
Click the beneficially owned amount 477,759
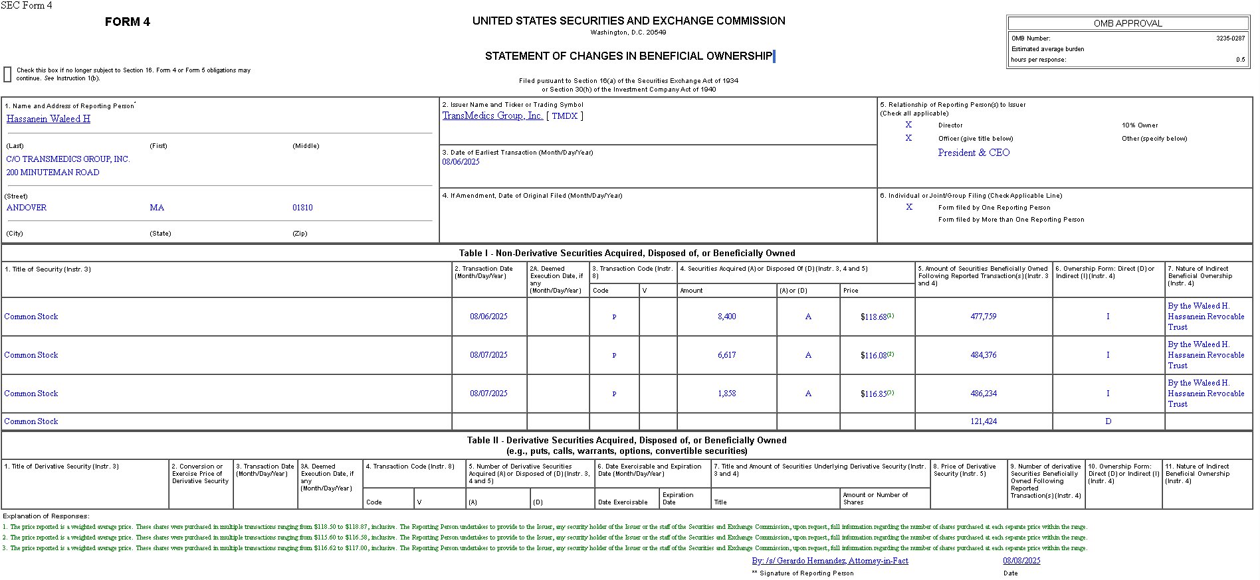(x=984, y=317)
